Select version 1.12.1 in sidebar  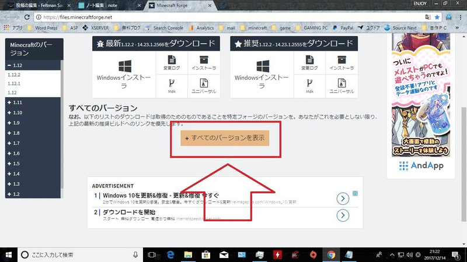point(14,83)
